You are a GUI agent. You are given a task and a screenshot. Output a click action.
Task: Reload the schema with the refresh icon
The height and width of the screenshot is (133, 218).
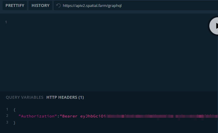point(59,5)
